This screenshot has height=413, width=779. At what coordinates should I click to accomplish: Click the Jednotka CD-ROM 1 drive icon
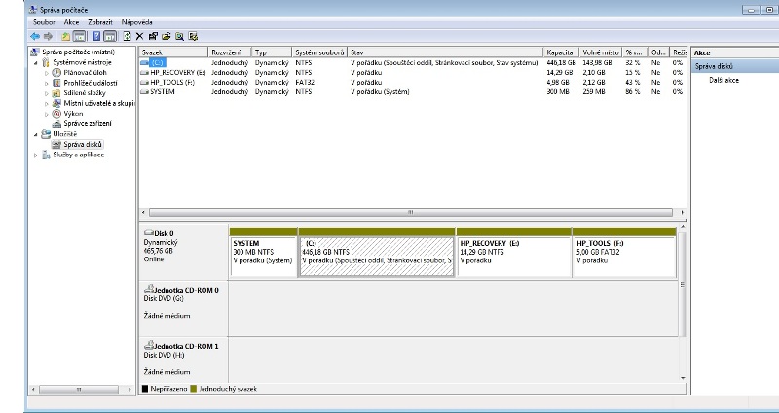[x=149, y=346]
